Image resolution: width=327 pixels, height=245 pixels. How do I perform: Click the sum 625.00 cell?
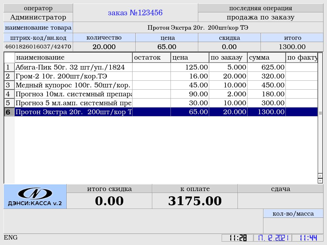pos(267,67)
